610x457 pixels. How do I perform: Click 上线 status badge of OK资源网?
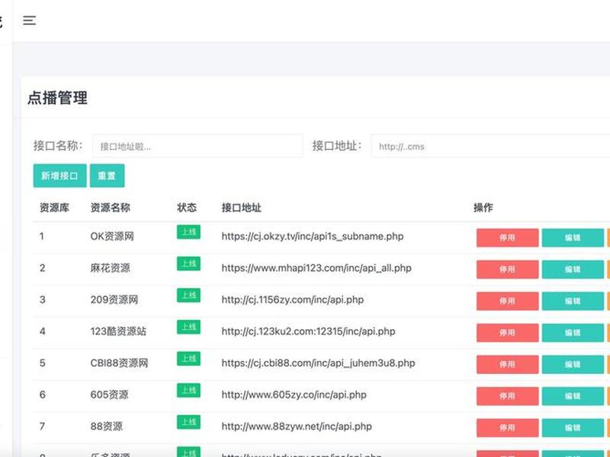[x=188, y=232]
